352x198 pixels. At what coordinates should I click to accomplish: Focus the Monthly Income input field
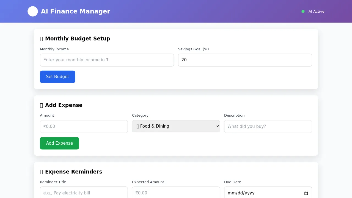click(x=107, y=60)
